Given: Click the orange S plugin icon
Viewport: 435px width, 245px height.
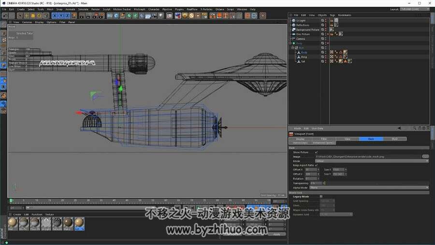Looking at the screenshot, I should (x=191, y=15).
